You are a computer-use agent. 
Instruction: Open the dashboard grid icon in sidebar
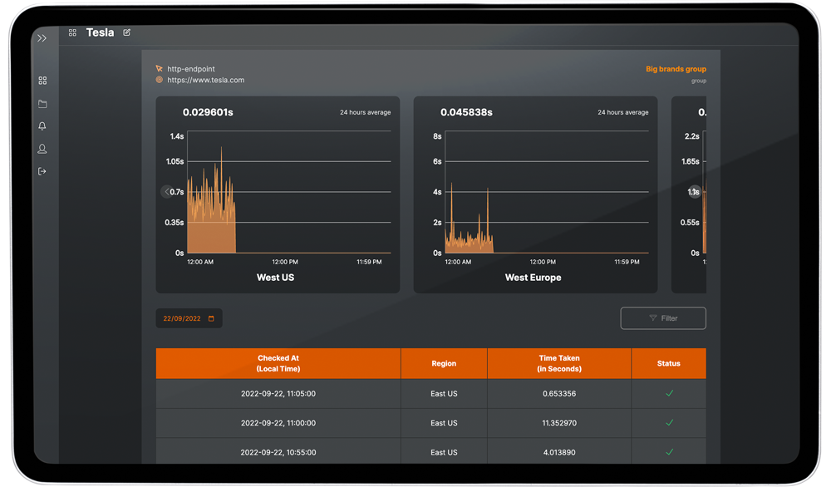tap(42, 81)
